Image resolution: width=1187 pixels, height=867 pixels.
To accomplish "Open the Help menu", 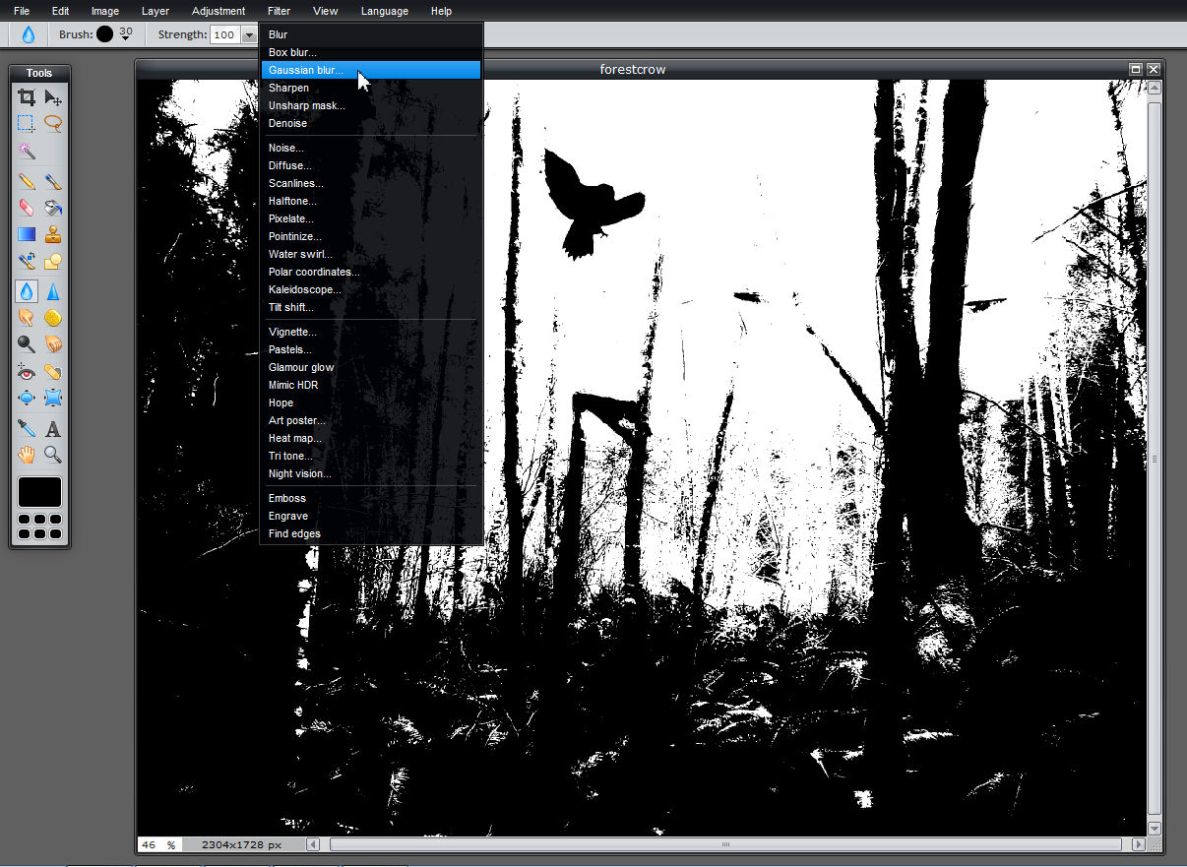I will (441, 11).
